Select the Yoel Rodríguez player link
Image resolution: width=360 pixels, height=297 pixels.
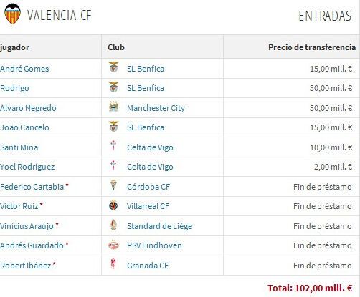(27, 167)
